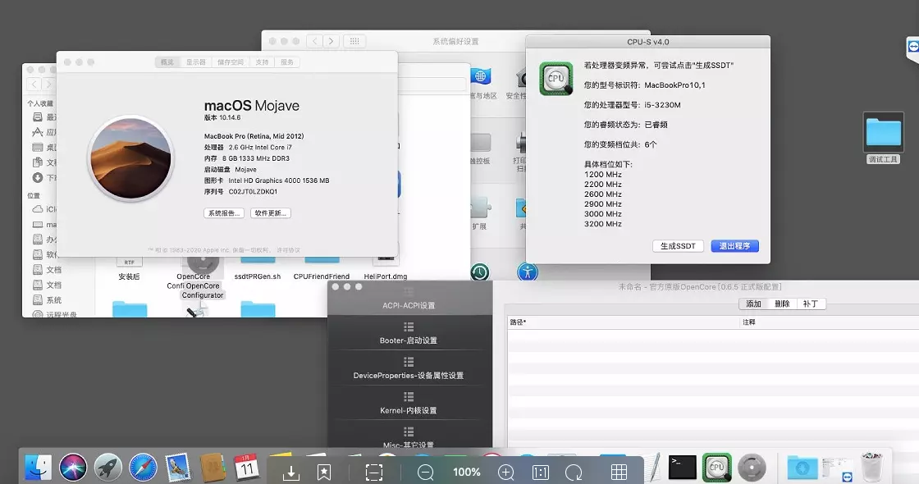Click the rotate icon in the view toolbar

coord(574,472)
